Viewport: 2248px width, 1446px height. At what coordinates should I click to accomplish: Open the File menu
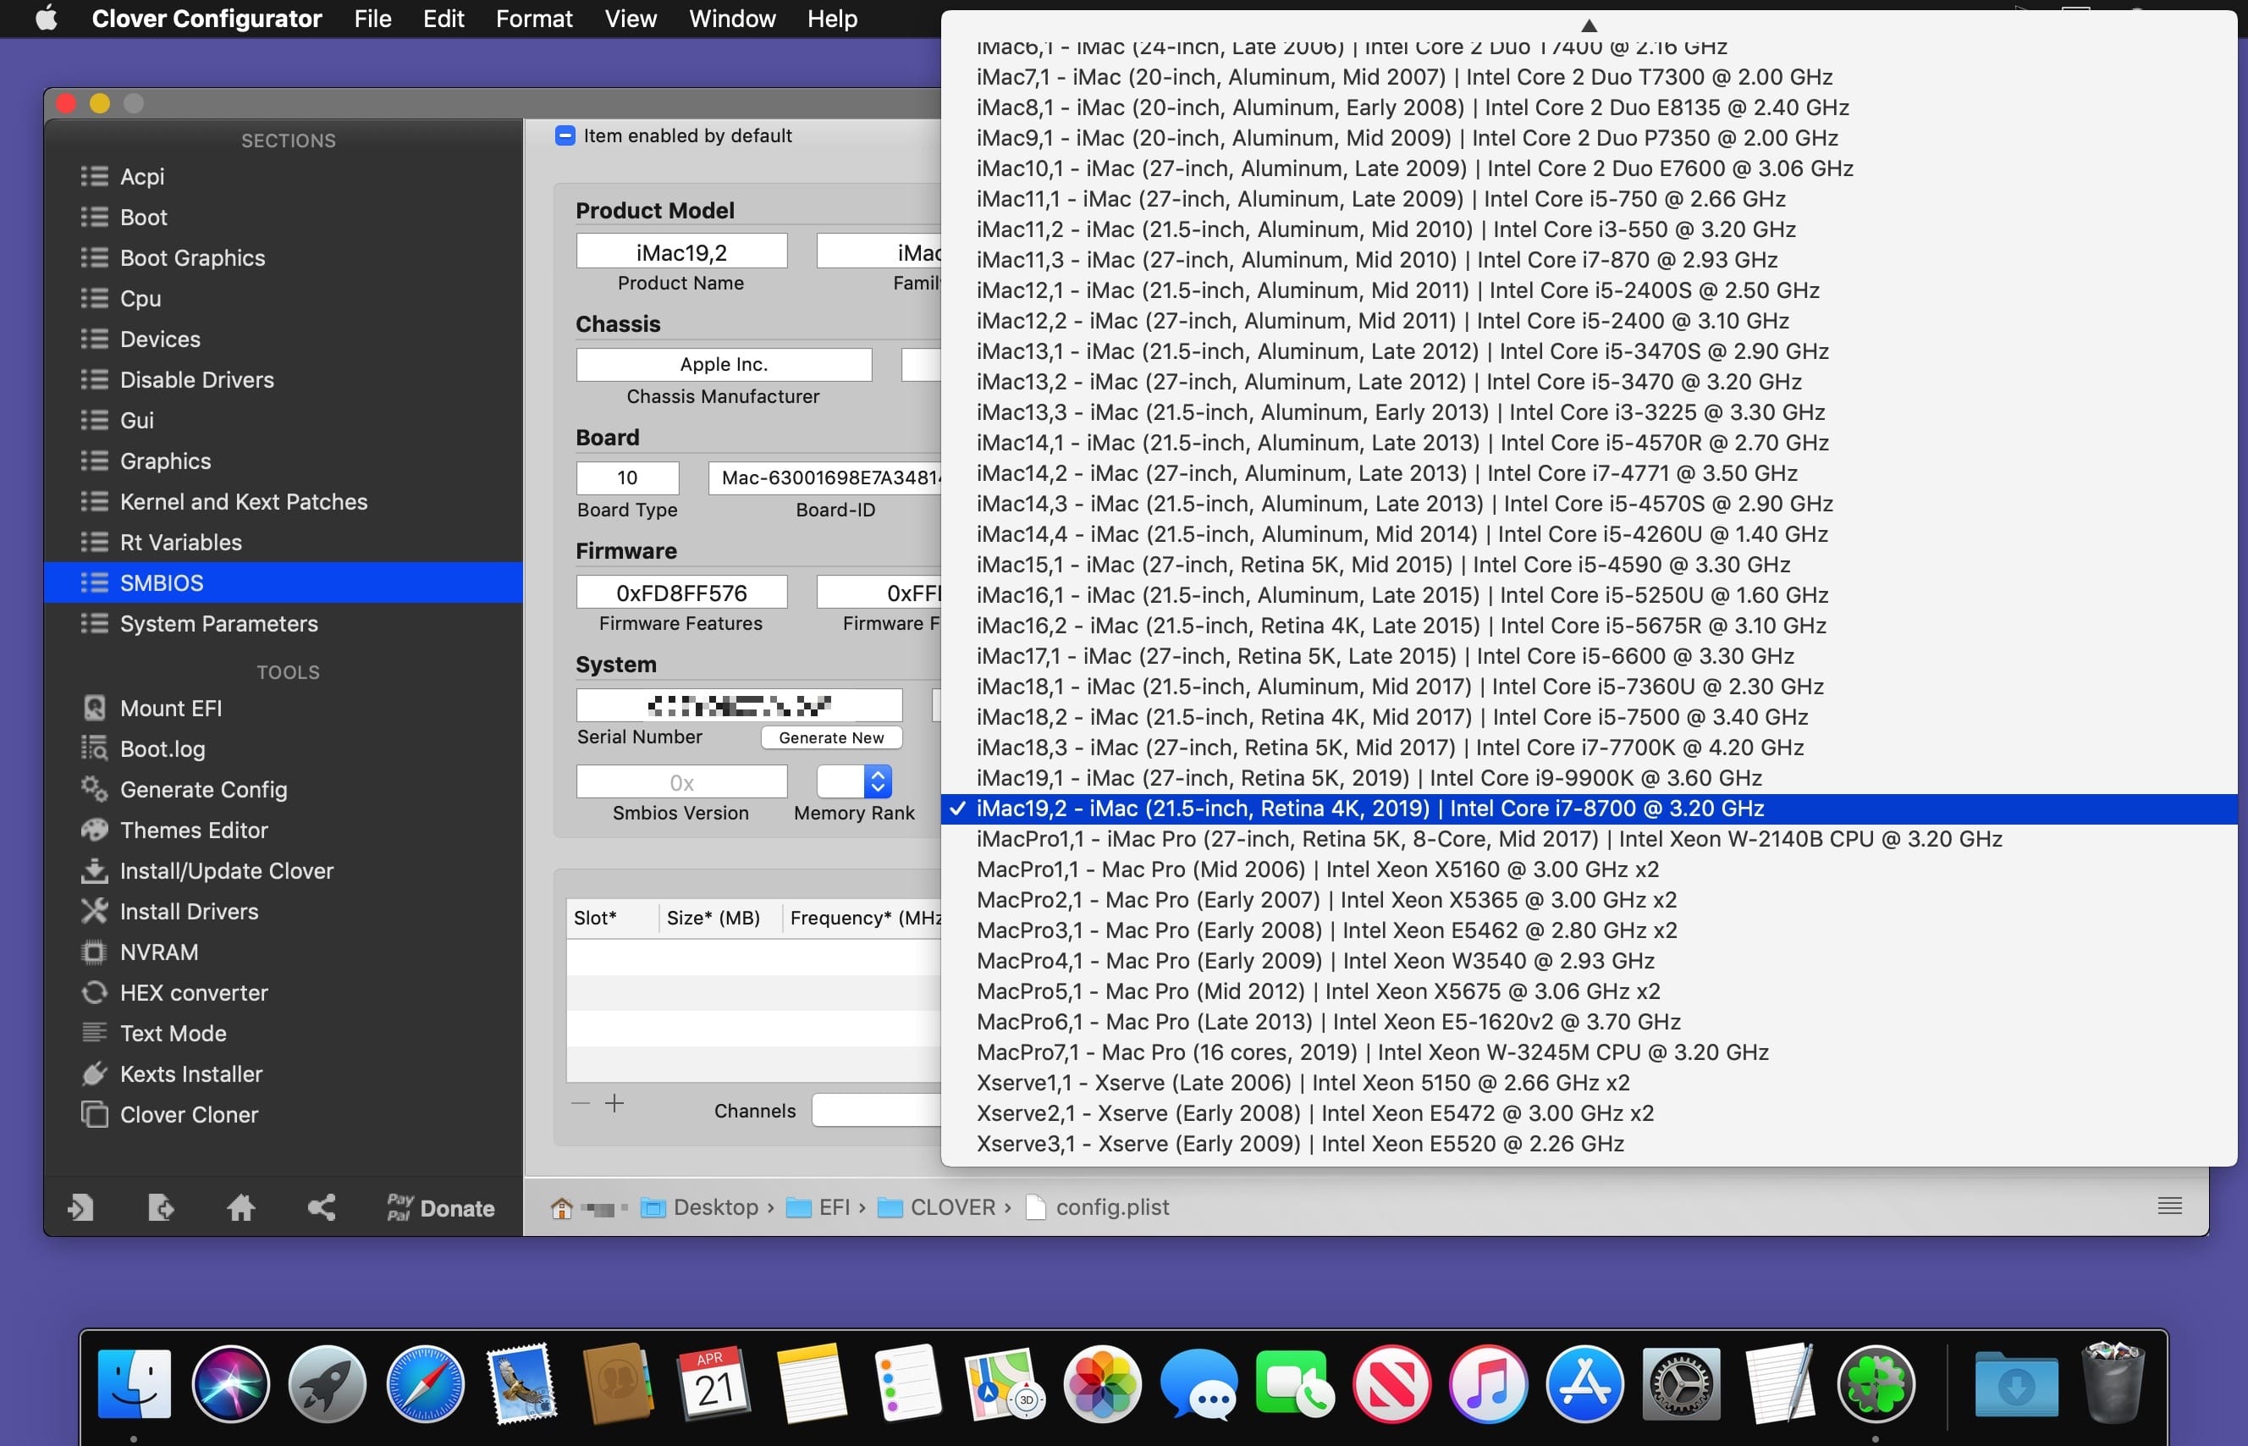[x=372, y=19]
